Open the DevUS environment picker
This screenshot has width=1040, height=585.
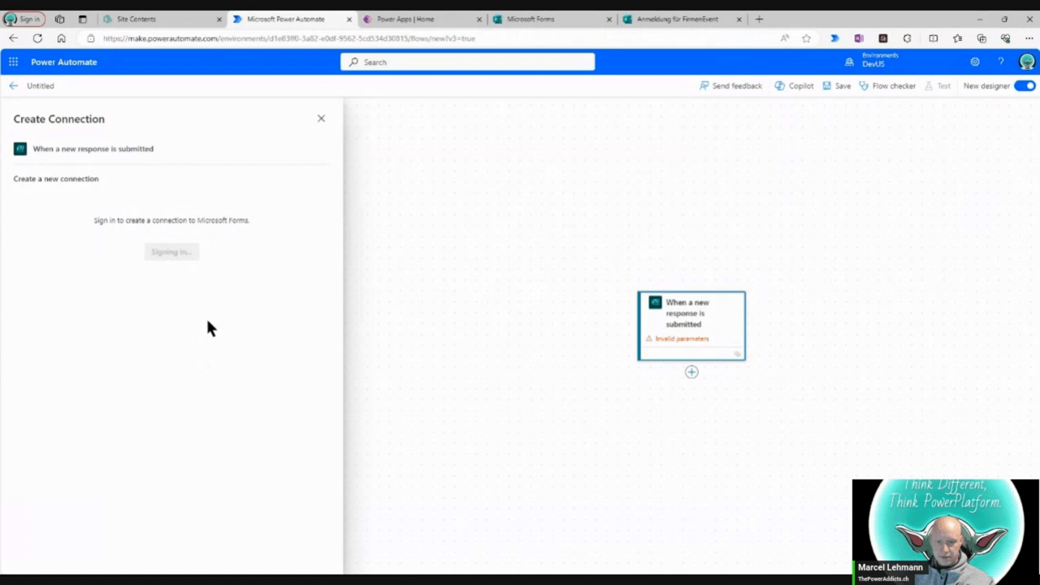[x=872, y=62]
